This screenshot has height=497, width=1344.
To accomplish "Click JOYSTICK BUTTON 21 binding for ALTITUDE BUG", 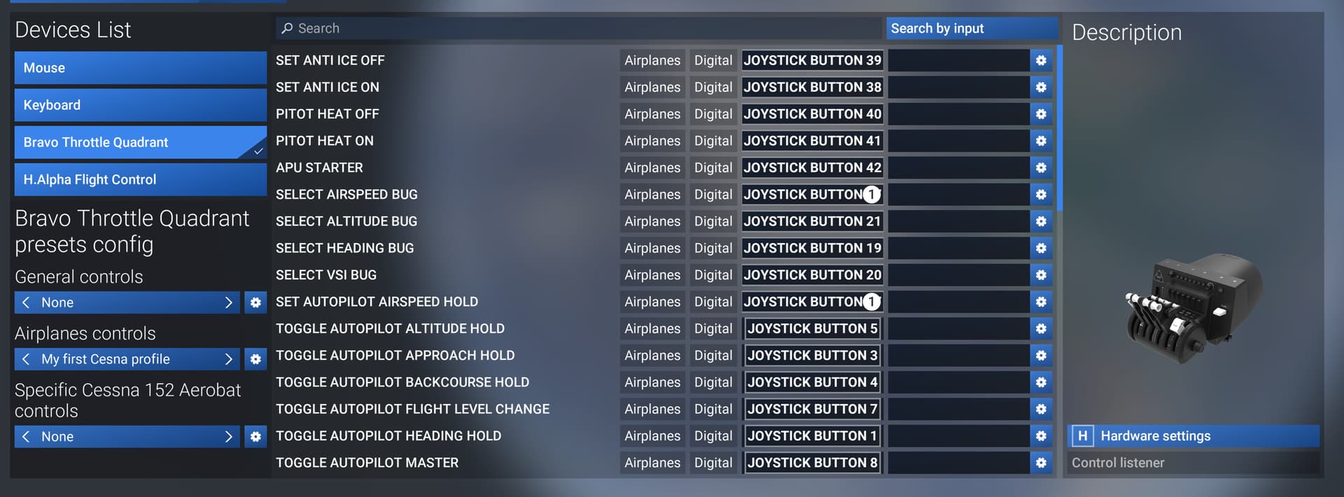I will click(x=813, y=221).
